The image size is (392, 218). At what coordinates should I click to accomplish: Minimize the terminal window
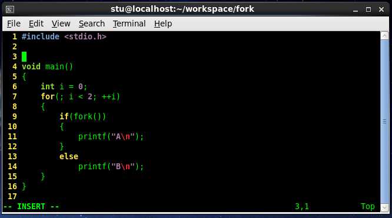tap(356, 10)
